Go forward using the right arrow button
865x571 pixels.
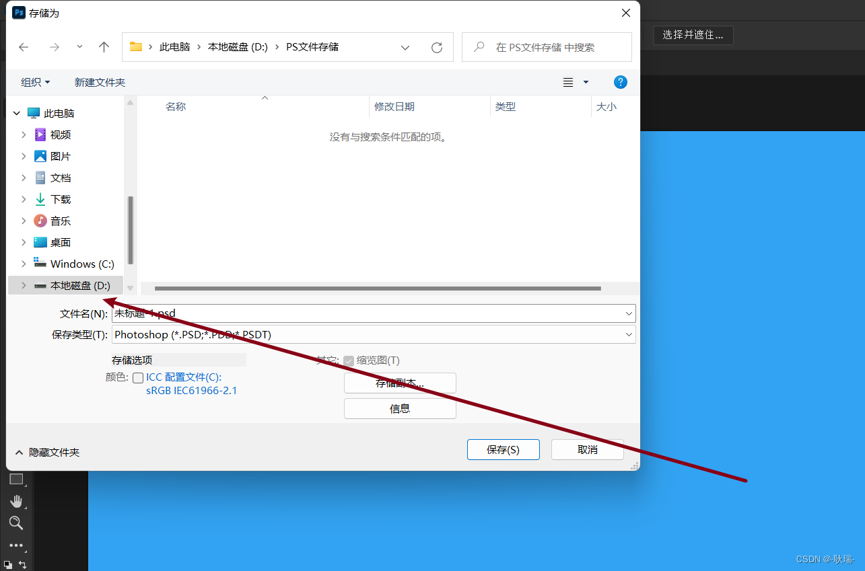(55, 47)
